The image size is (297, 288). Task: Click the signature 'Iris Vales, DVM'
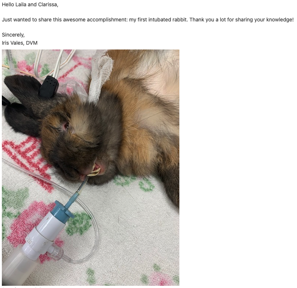(x=20, y=43)
